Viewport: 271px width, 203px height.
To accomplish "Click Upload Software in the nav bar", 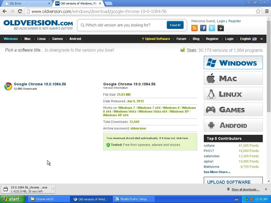I will click(156, 39).
